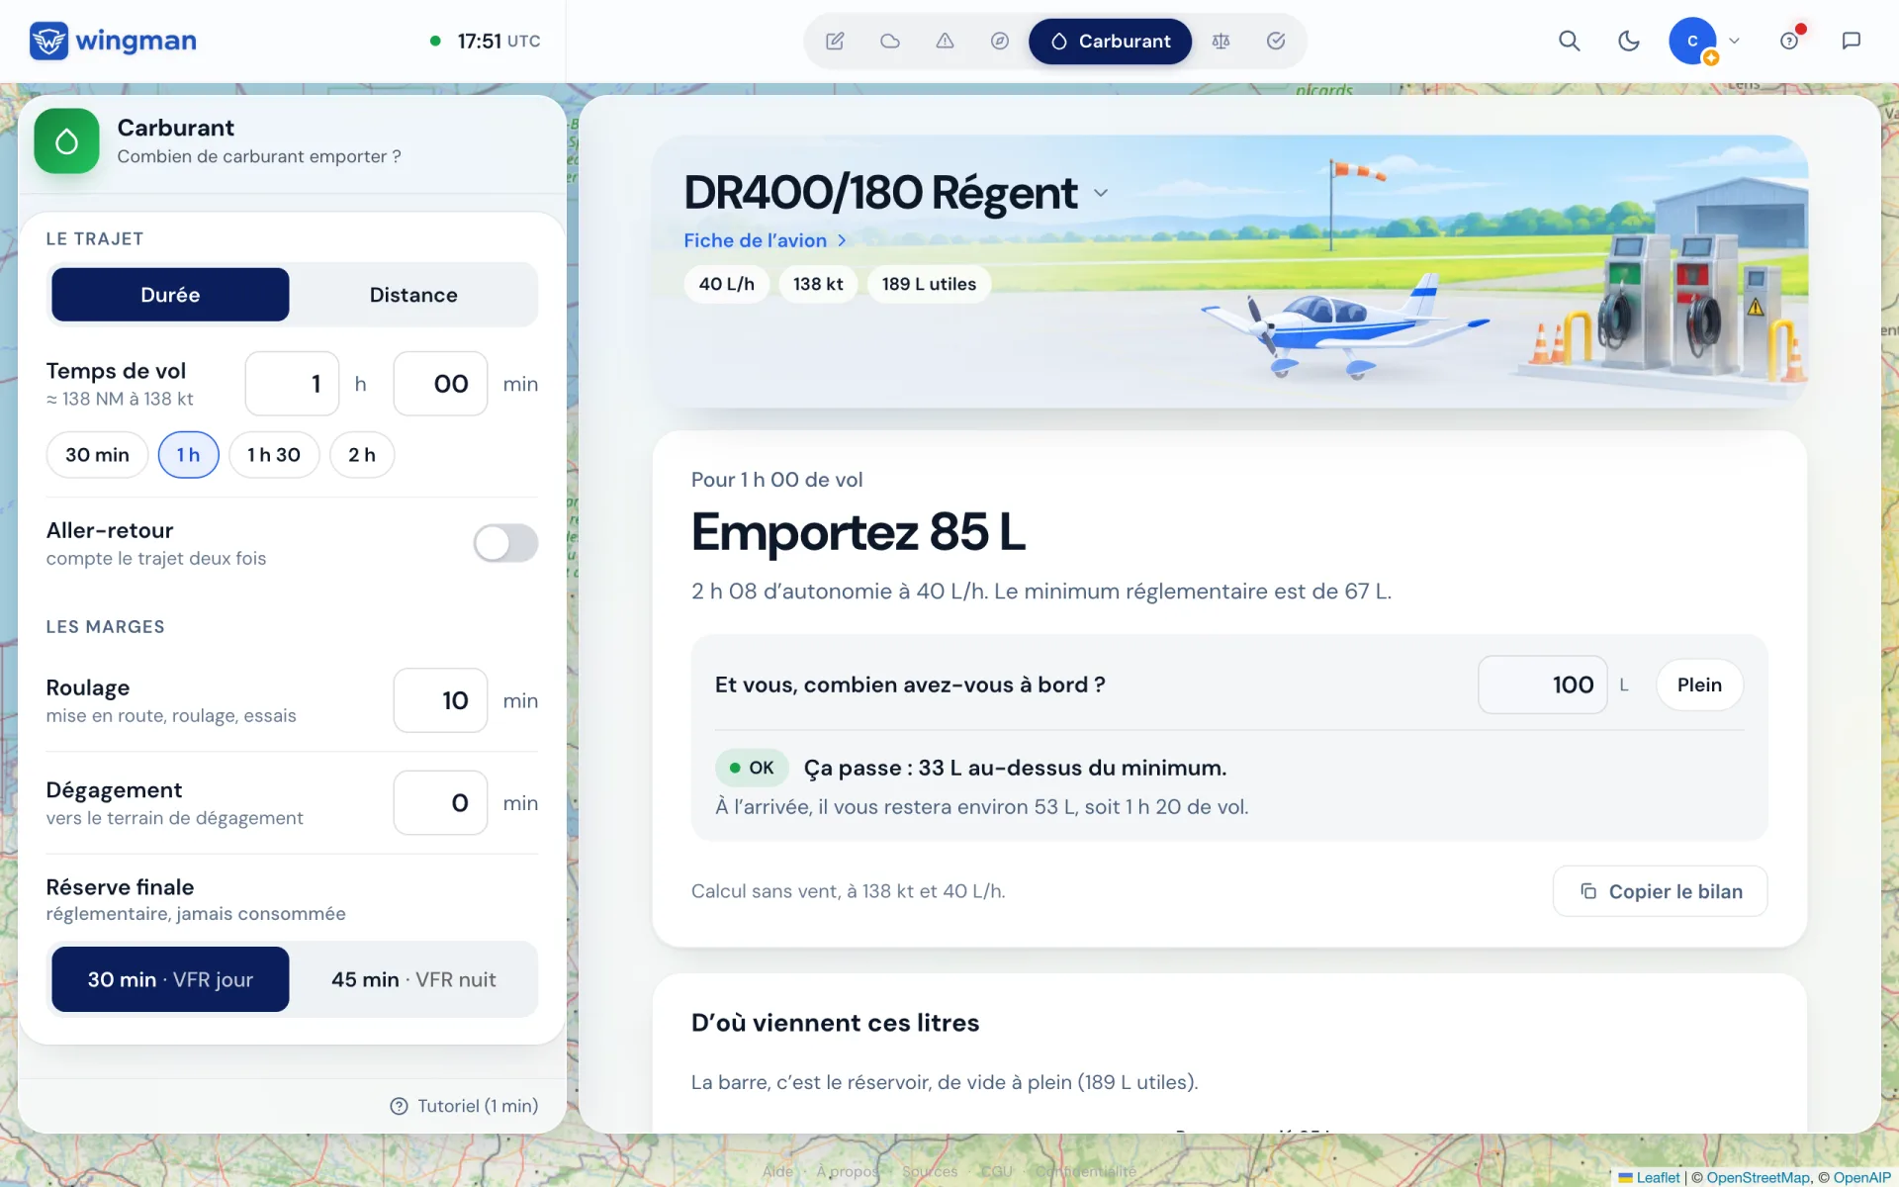Select 30 min flight time preset
This screenshot has width=1899, height=1187.
(x=97, y=455)
